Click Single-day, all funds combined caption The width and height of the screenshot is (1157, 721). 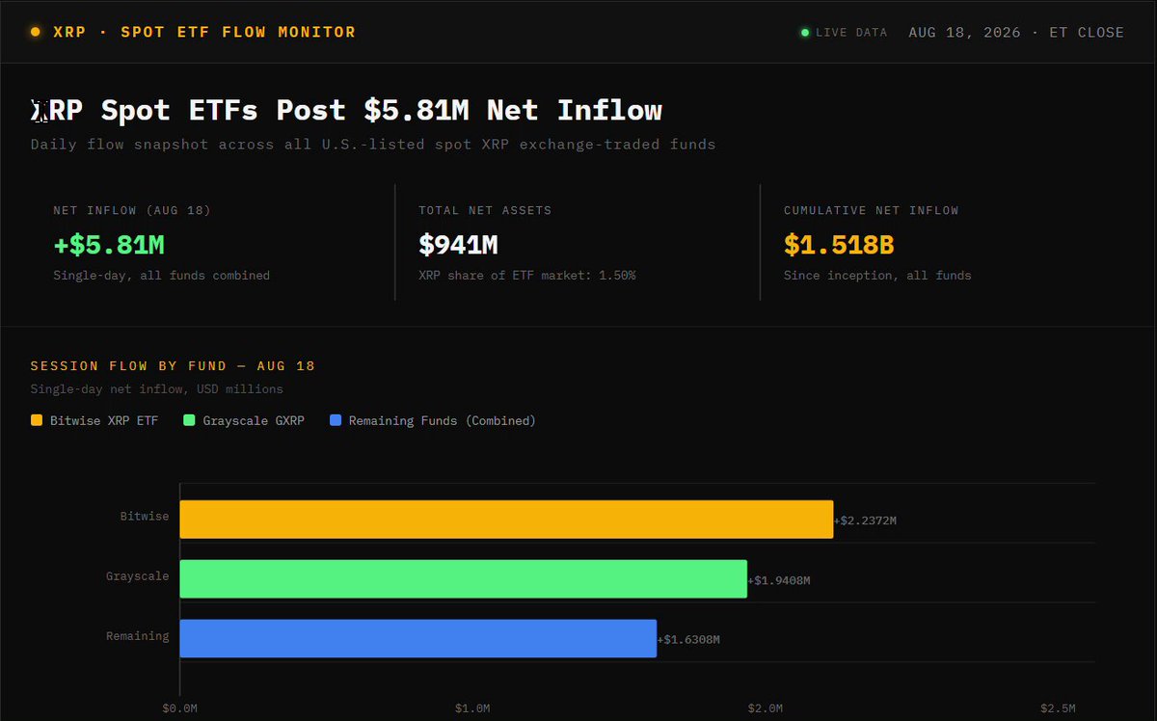[162, 276]
